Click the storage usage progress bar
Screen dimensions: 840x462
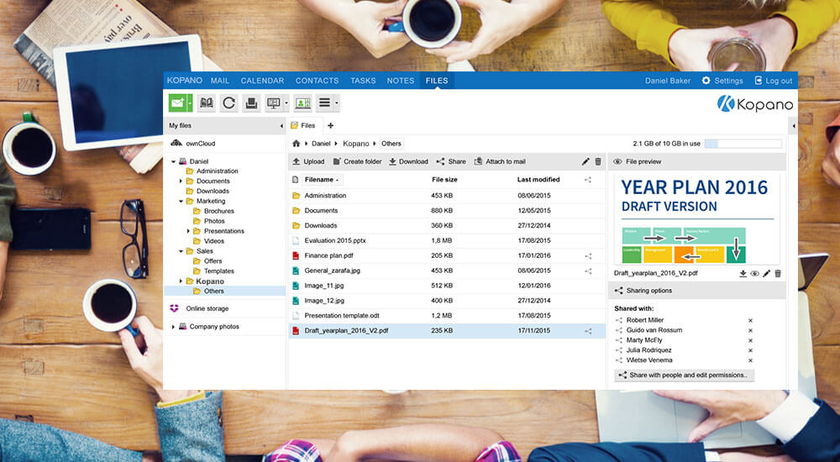[743, 144]
